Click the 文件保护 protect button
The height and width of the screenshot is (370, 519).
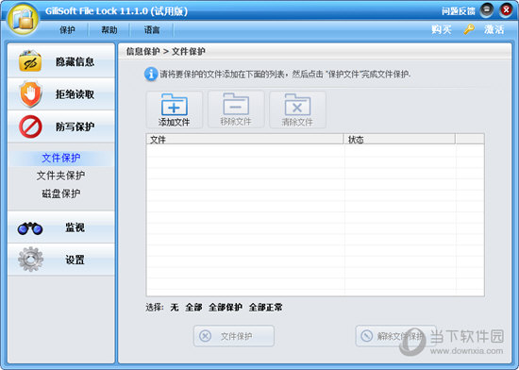point(234,336)
